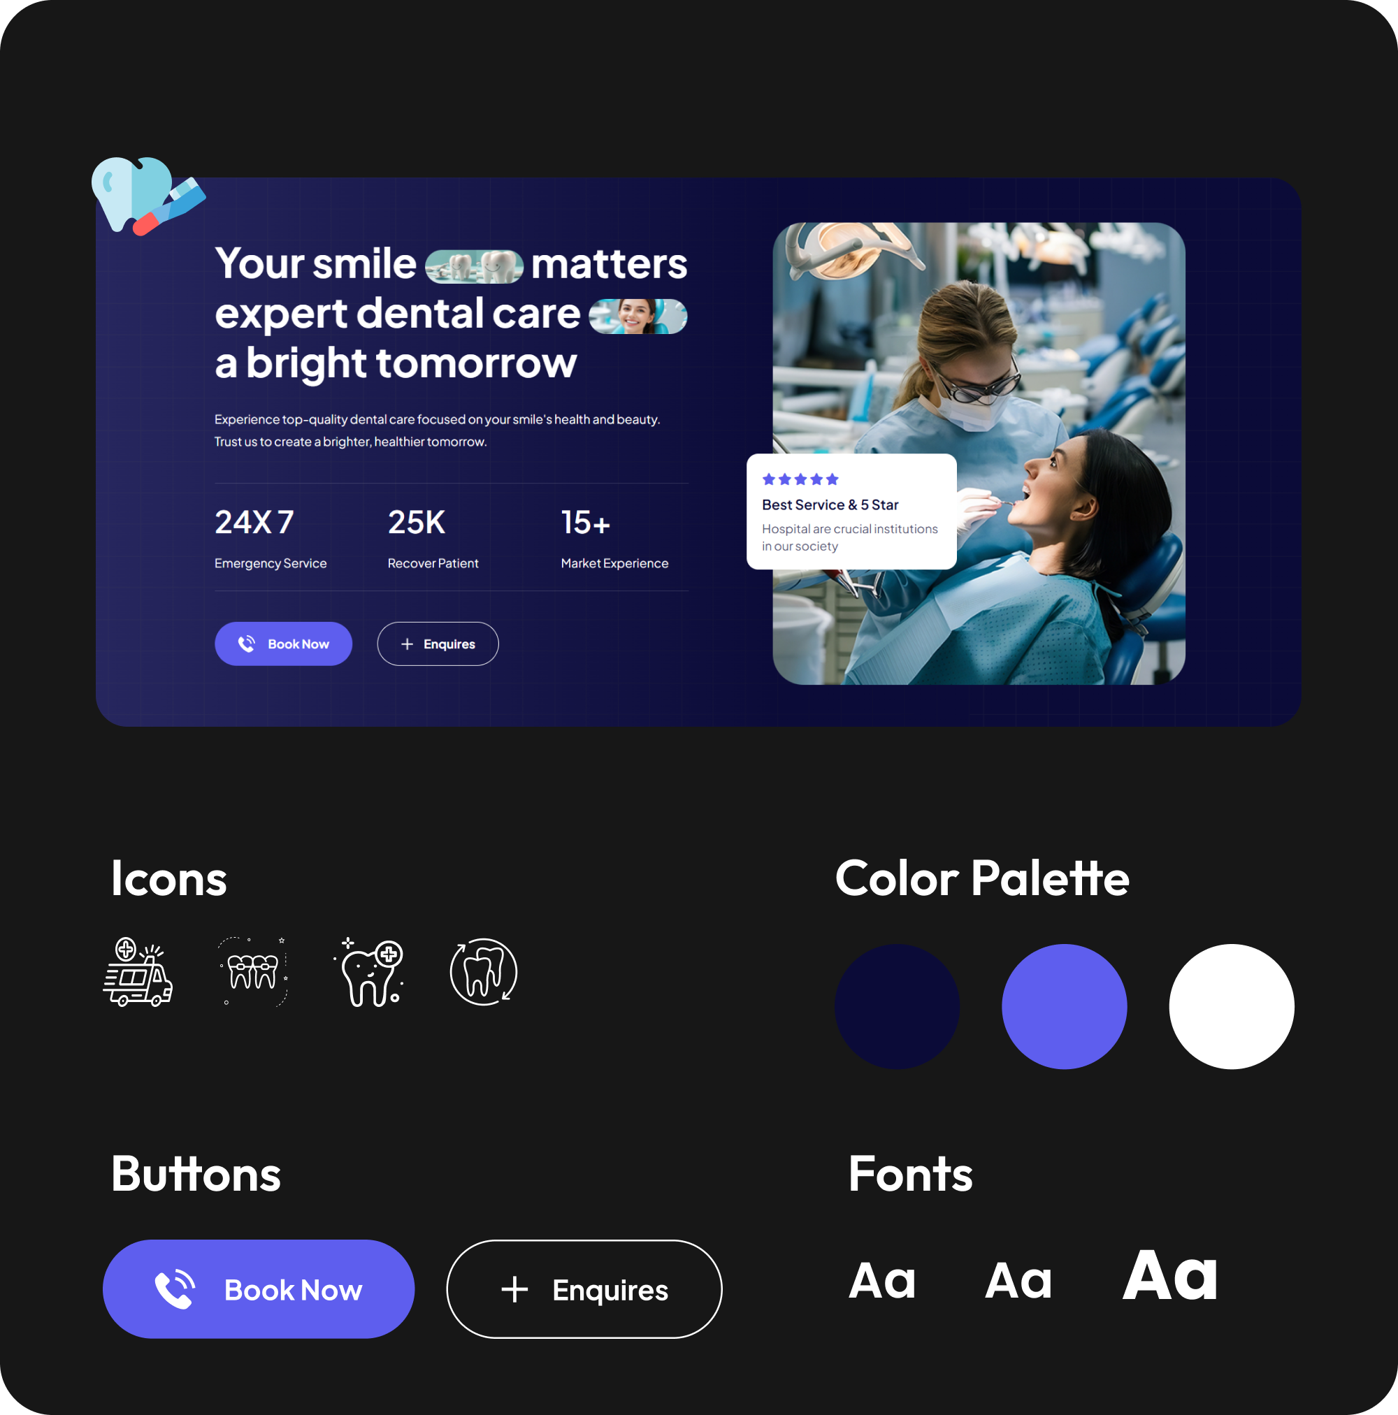1398x1415 pixels.
Task: Select the white color swatch
Action: point(1232,1006)
